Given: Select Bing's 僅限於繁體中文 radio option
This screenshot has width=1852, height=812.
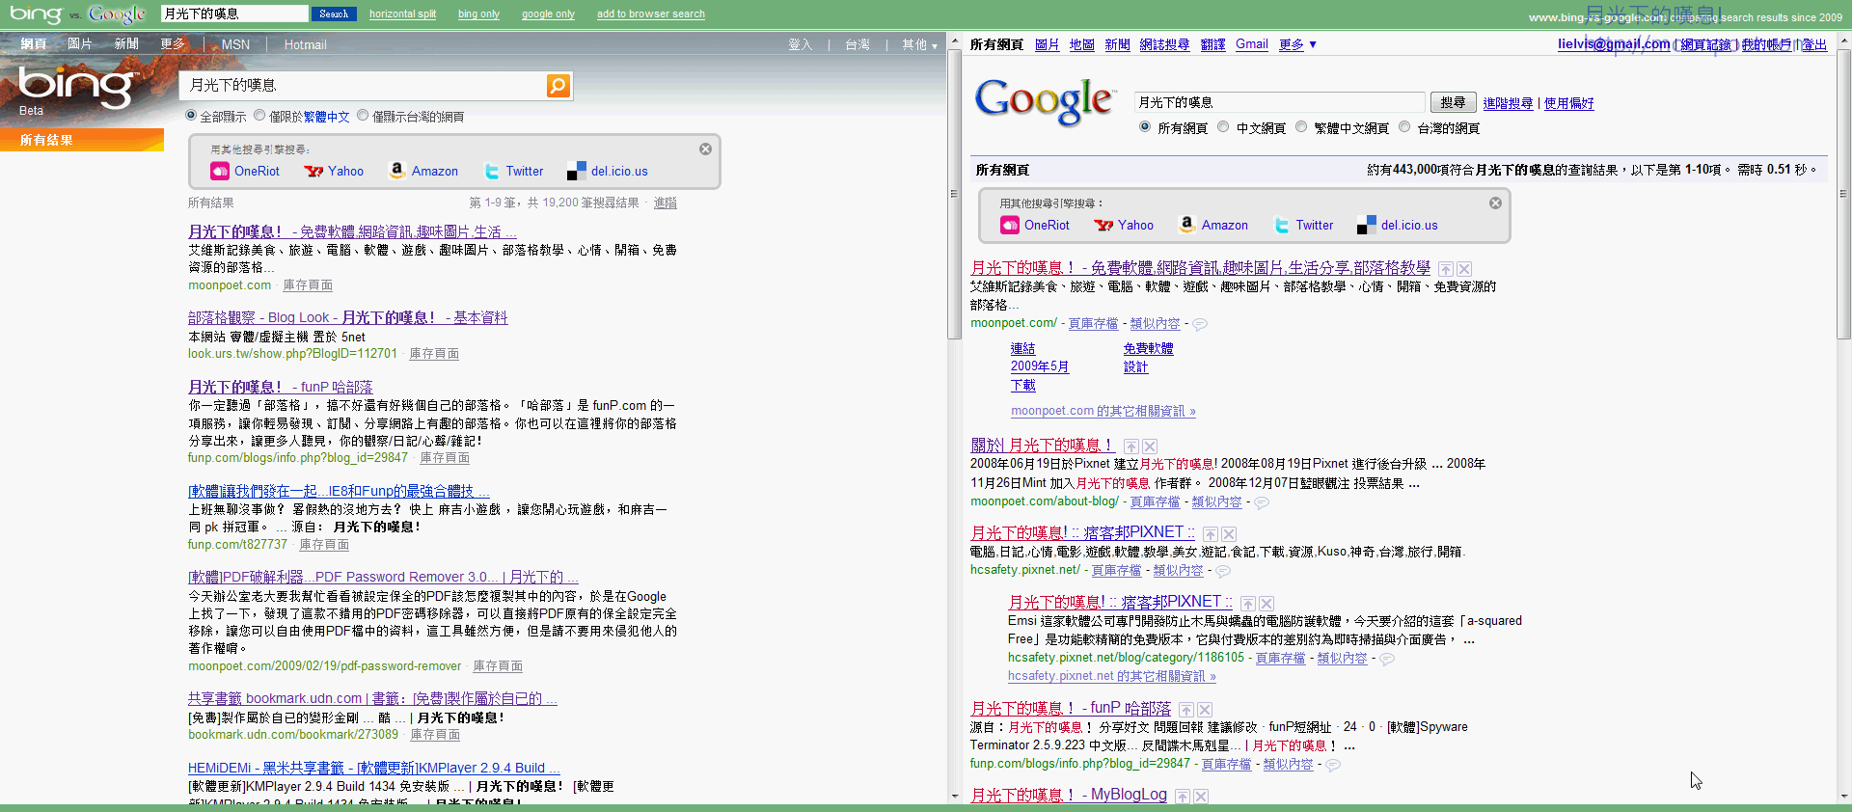Looking at the screenshot, I should [259, 116].
